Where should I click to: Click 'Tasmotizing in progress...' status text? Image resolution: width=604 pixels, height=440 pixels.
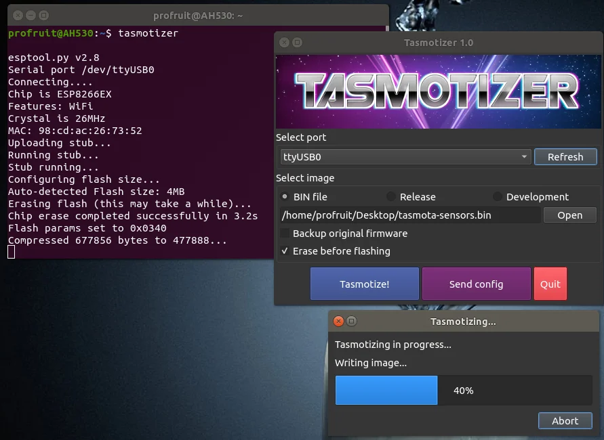pos(393,345)
